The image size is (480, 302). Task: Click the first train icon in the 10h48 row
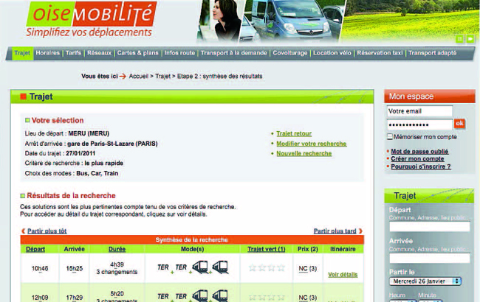(201, 267)
